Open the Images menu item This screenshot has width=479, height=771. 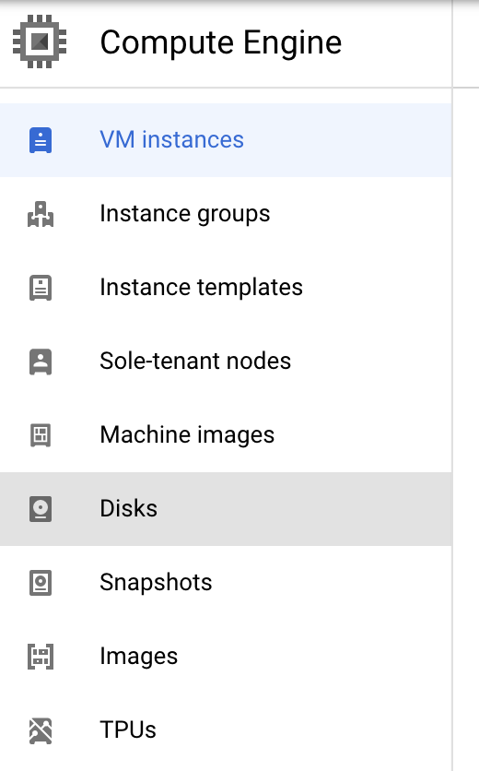[226, 657]
